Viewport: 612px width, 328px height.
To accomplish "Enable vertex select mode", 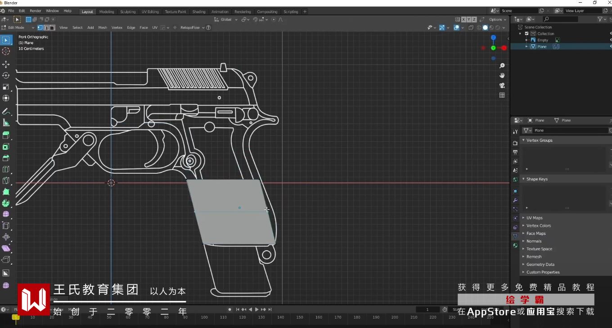I will point(40,27).
